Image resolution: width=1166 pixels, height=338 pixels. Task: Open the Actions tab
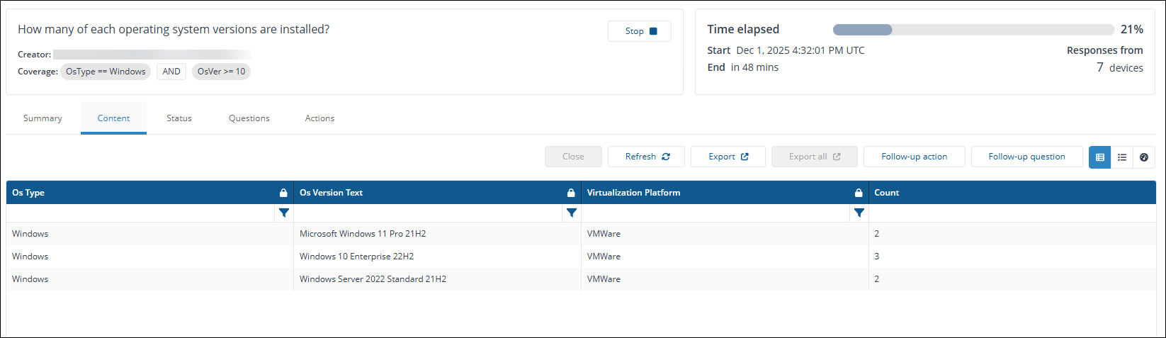click(319, 118)
